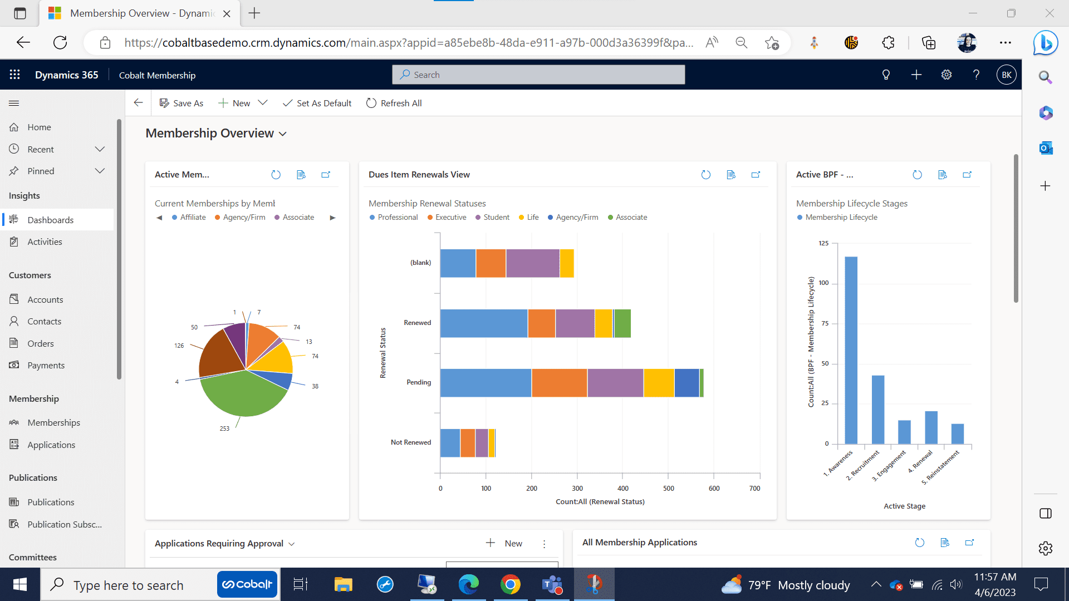Expand the Recent section

(99, 149)
